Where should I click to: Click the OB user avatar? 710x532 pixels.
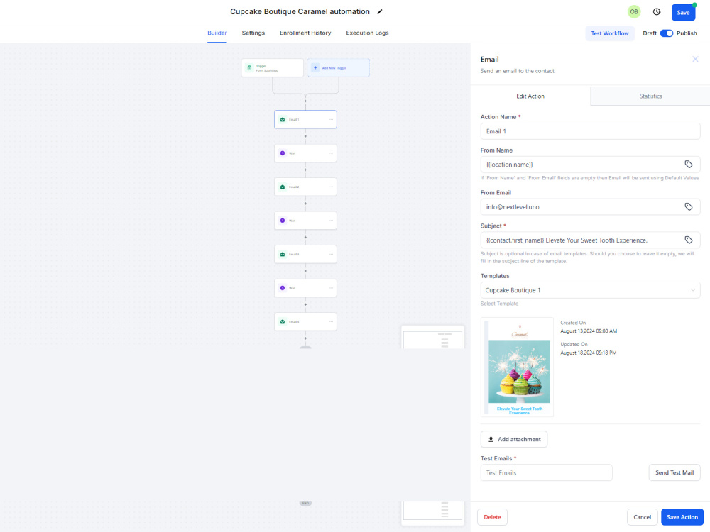634,12
